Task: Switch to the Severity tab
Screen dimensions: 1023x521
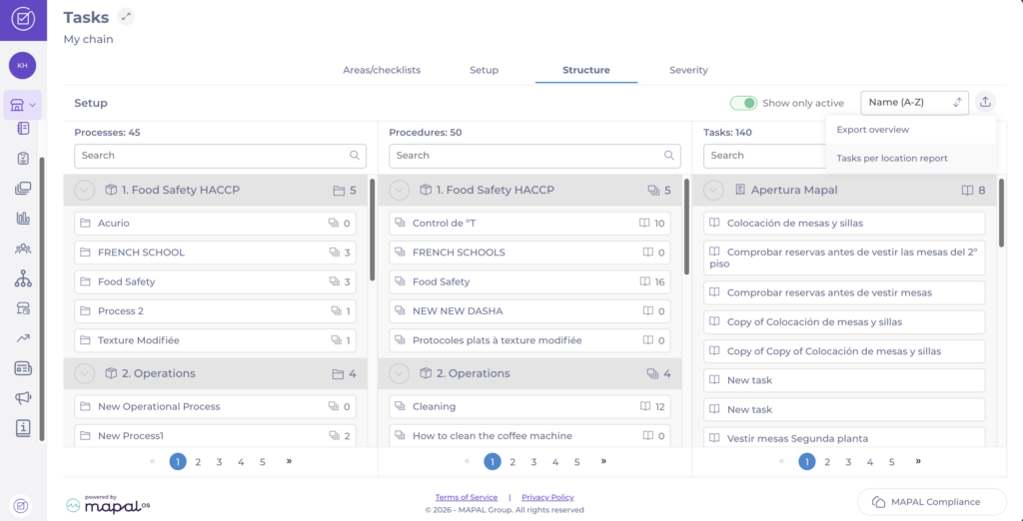Action: coord(688,70)
